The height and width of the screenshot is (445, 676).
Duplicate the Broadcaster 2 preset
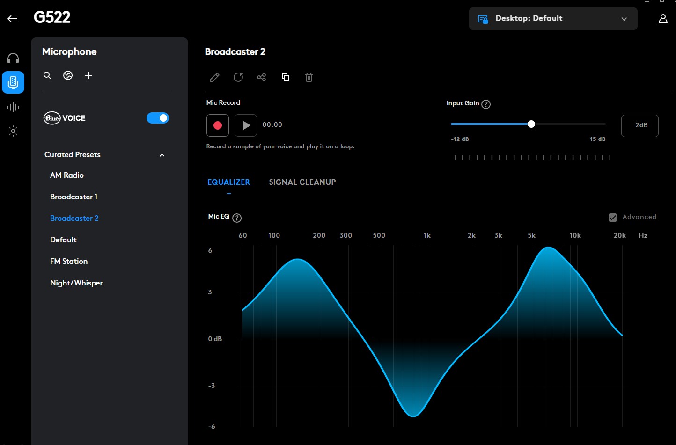point(286,77)
